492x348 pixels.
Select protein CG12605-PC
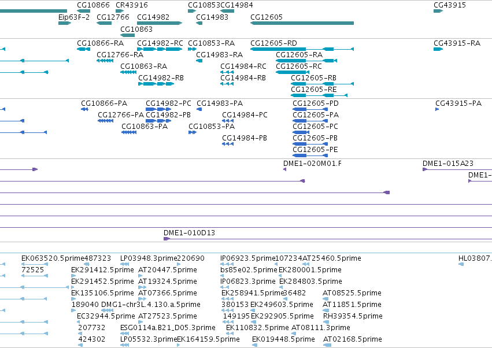click(x=315, y=127)
